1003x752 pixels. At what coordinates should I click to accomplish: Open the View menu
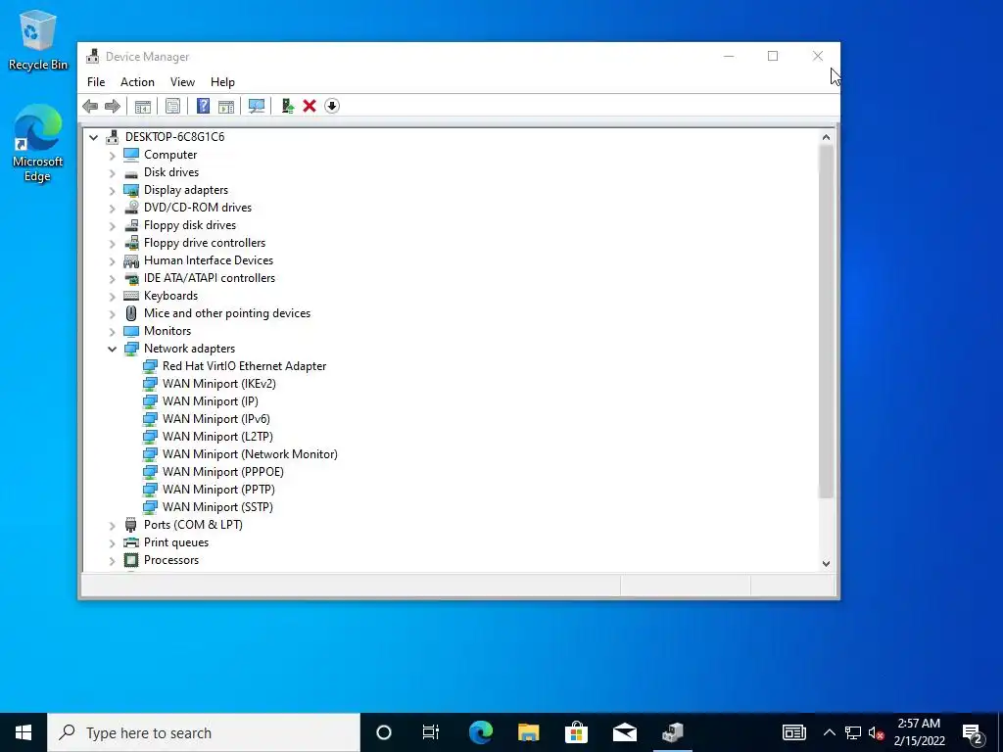click(182, 82)
